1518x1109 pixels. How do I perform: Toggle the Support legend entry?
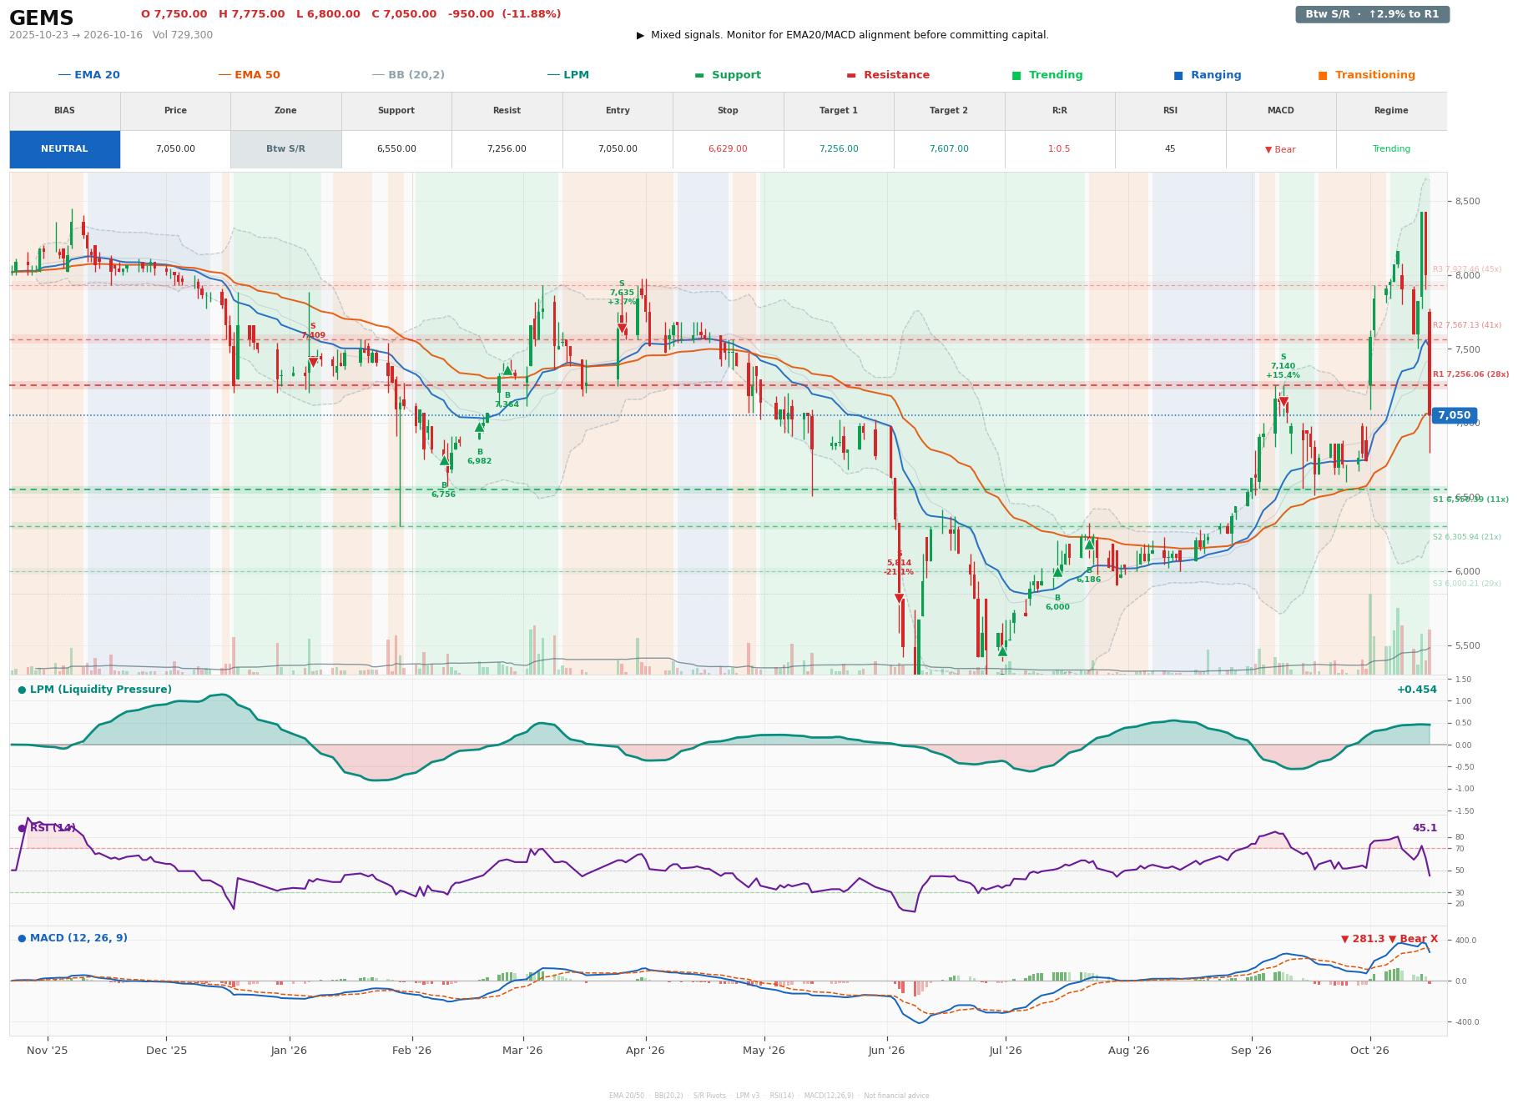(x=728, y=75)
